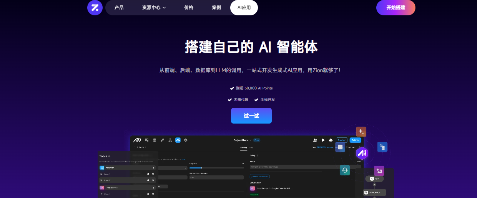Open the workflow tree icon in the preview toolbar
The height and width of the screenshot is (198, 477).
(170, 140)
